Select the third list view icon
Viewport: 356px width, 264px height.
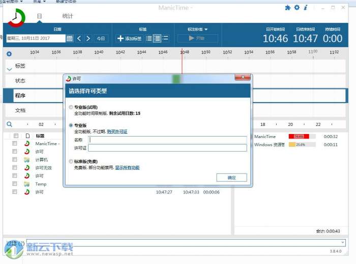165,38
